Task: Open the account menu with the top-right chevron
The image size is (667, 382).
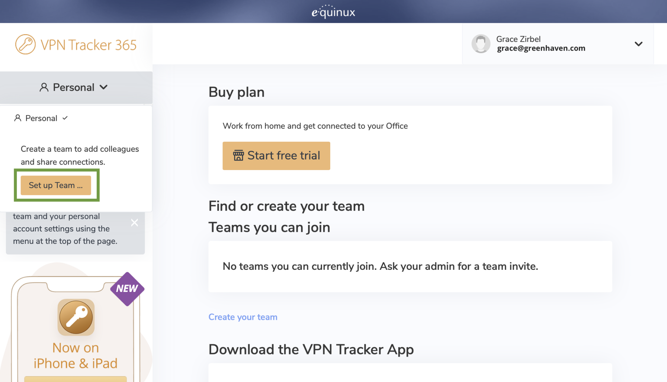Action: (638, 44)
